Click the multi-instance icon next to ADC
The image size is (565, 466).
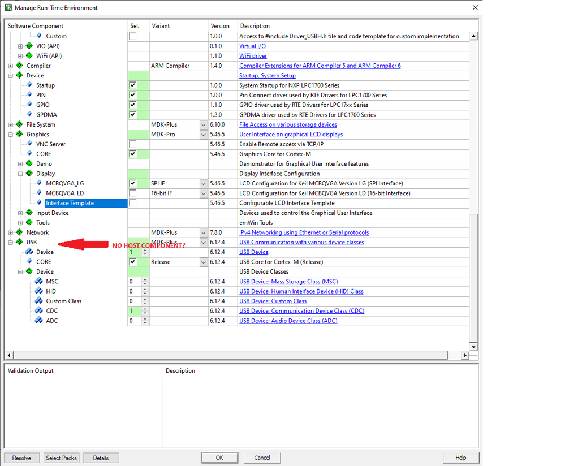[39, 320]
